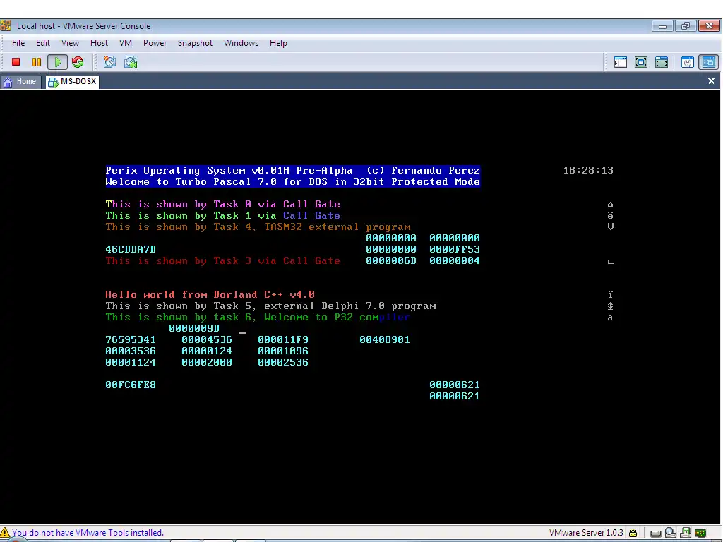Take a snapshot with the clock icon

(109, 62)
